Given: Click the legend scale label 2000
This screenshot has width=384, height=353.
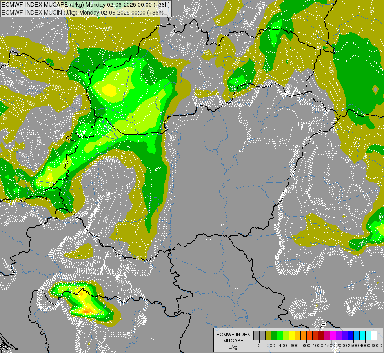Looking at the screenshot, I should point(342,346).
